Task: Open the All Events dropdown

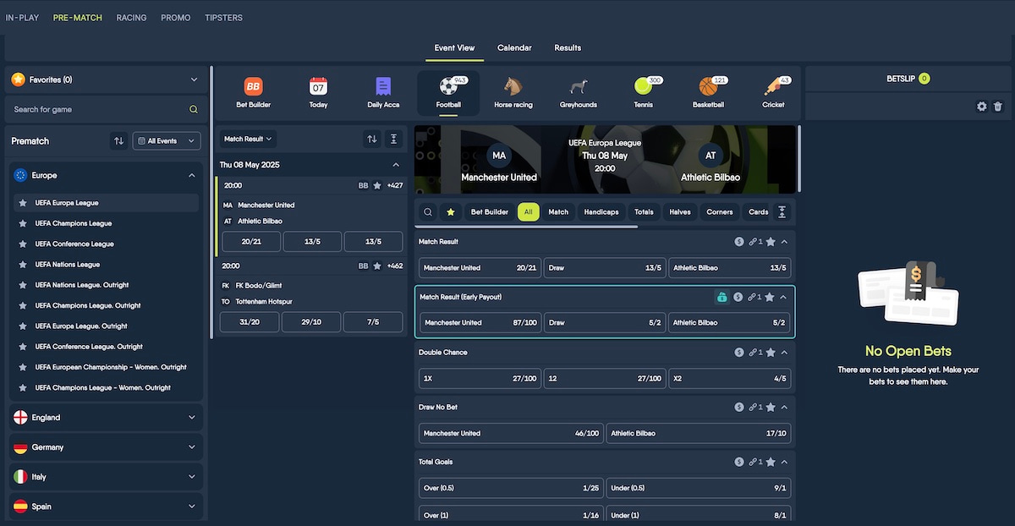Action: (167, 141)
